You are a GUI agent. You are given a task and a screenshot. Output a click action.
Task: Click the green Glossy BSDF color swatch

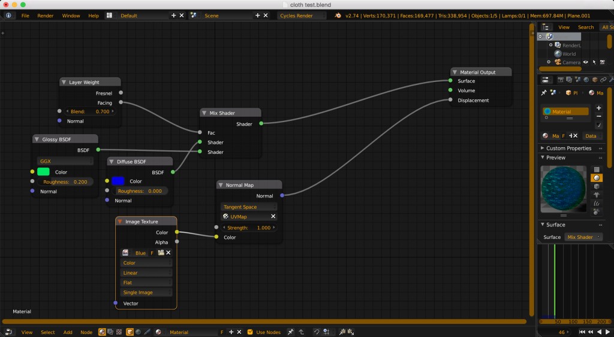click(43, 172)
